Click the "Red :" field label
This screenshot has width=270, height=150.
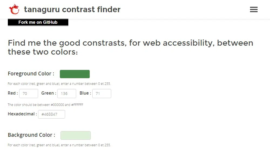pos(13,93)
